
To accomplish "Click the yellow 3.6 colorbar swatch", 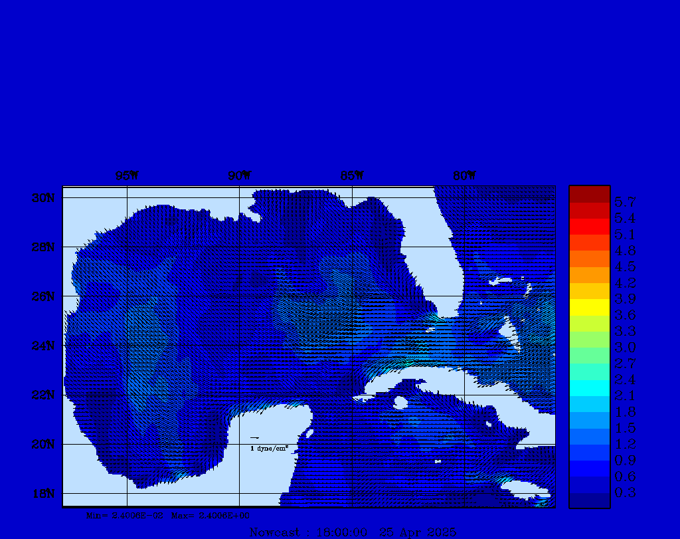I will [589, 307].
